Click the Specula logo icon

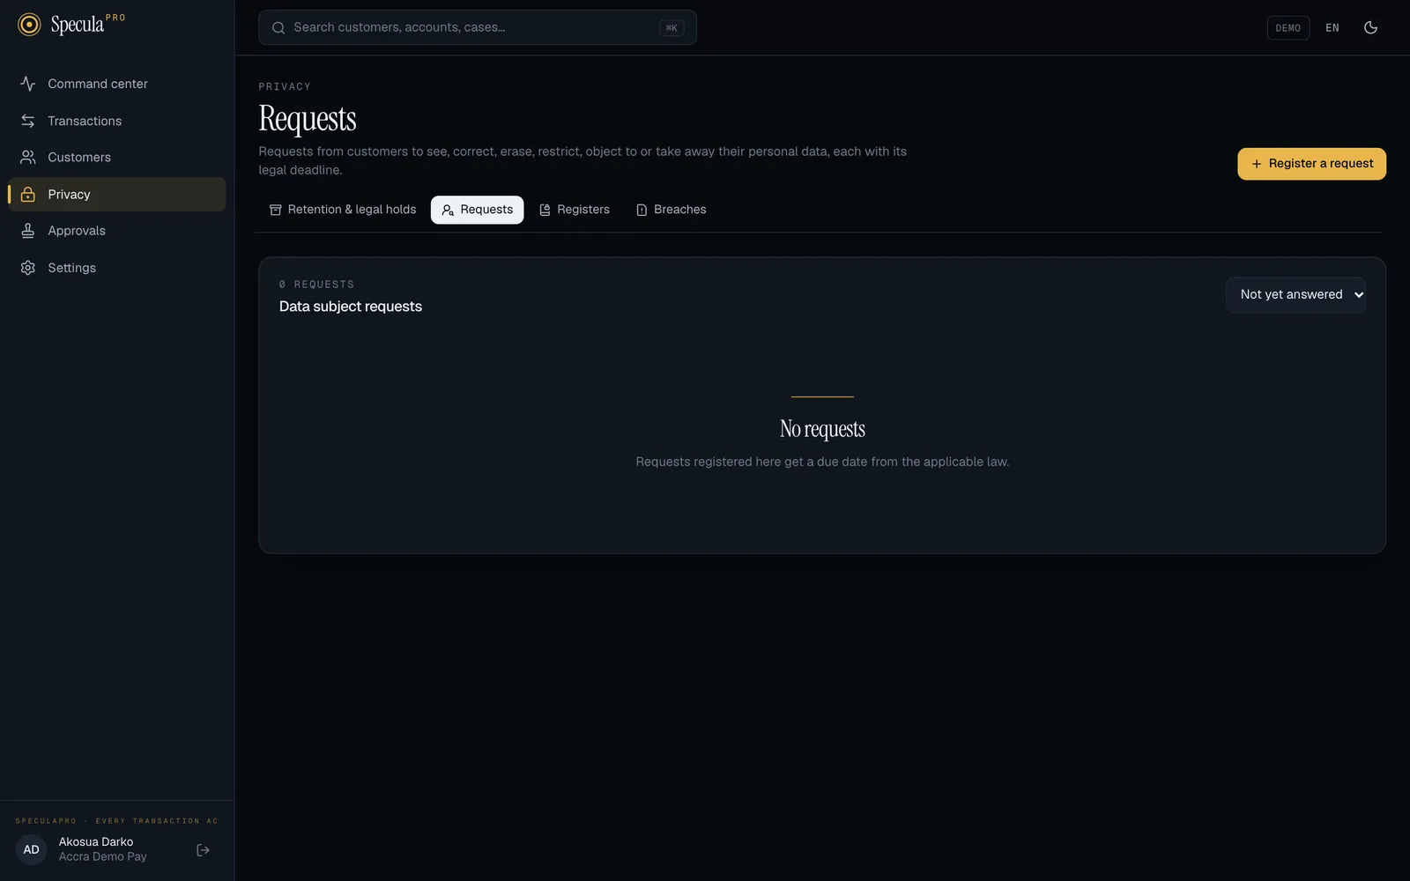pyautogui.click(x=29, y=25)
